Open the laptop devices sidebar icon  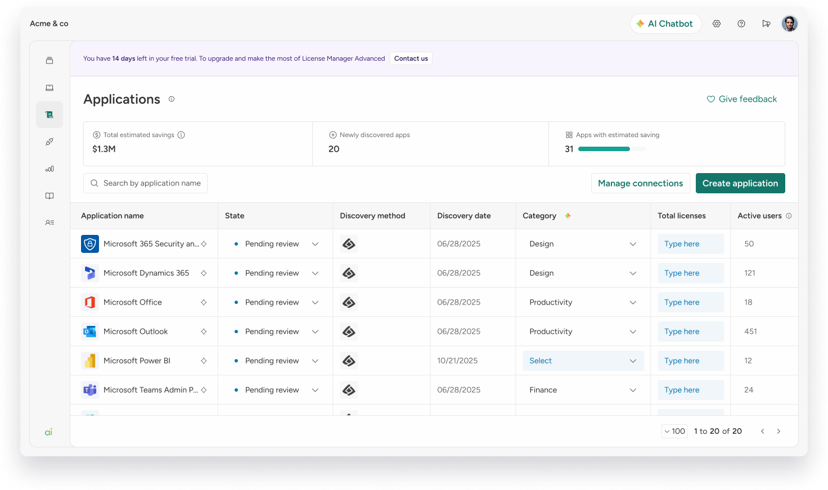(49, 88)
